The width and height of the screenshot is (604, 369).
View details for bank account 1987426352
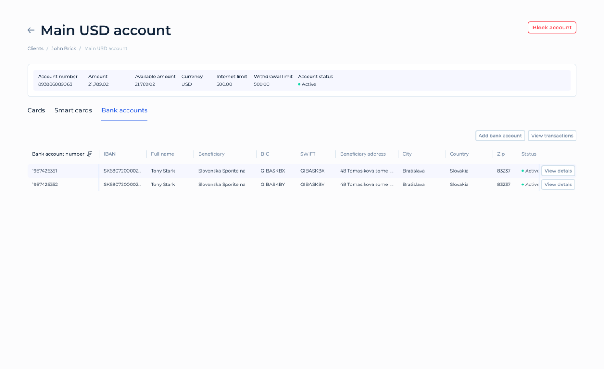pyautogui.click(x=558, y=184)
